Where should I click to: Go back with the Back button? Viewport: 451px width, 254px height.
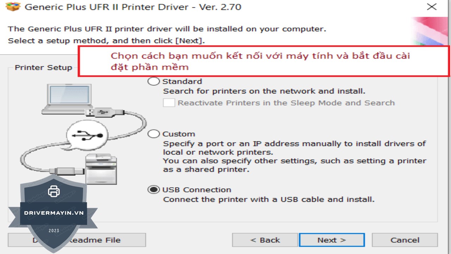(265, 240)
